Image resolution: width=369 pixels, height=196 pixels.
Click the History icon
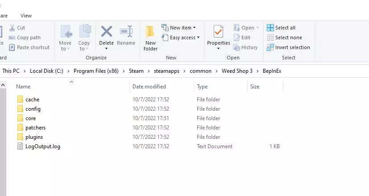tap(236, 47)
